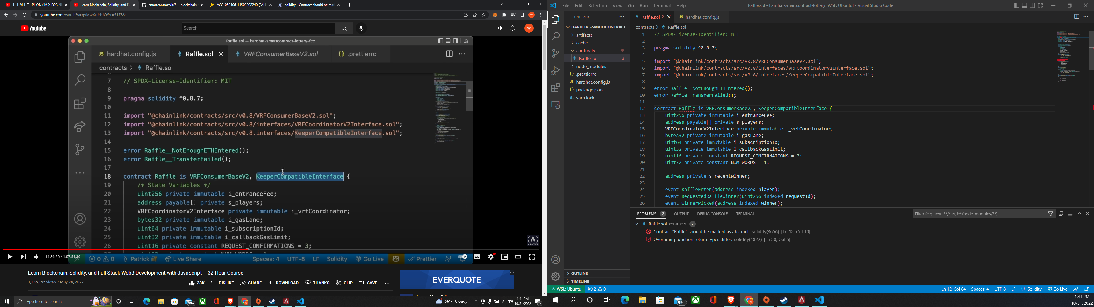The width and height of the screenshot is (1094, 307).
Task: Open the Terminal menu in VS Code
Action: (662, 6)
